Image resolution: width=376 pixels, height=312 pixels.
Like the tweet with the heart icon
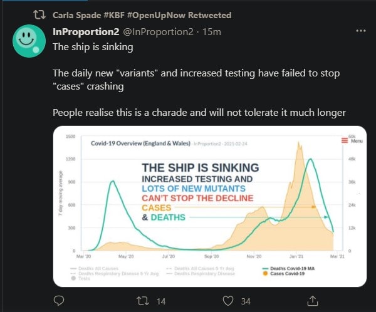click(228, 301)
